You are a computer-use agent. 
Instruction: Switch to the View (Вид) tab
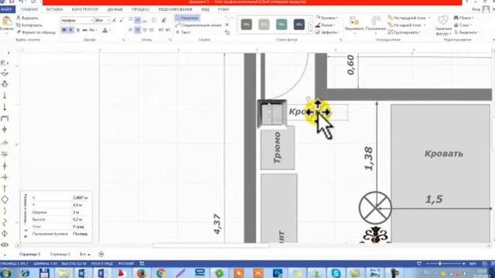pyautogui.click(x=205, y=9)
